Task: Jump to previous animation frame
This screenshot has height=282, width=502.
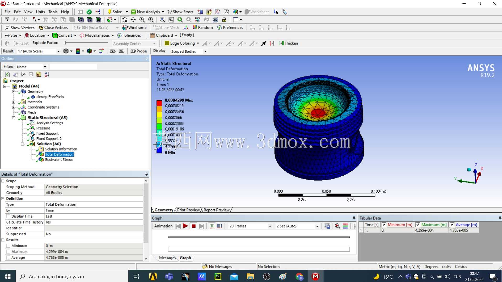Action: [178, 226]
